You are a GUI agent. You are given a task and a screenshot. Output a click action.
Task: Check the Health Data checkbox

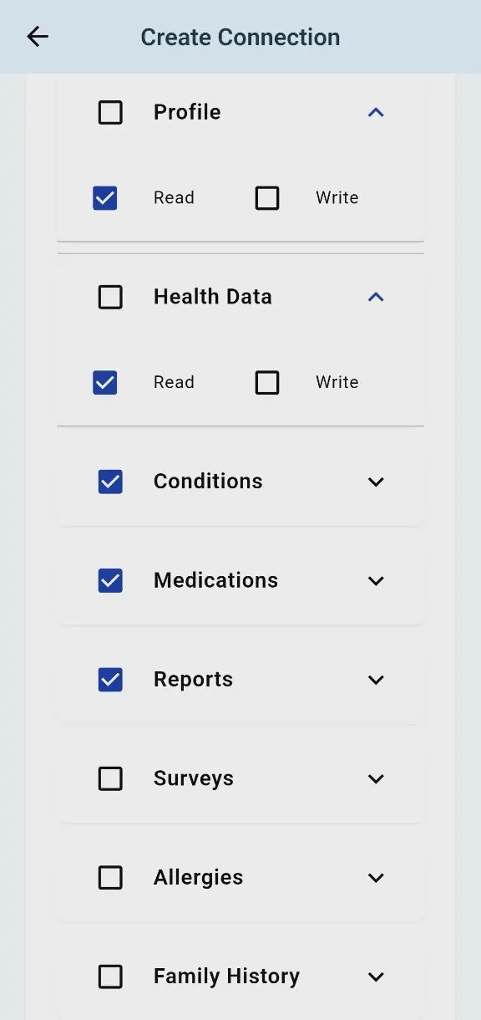110,297
